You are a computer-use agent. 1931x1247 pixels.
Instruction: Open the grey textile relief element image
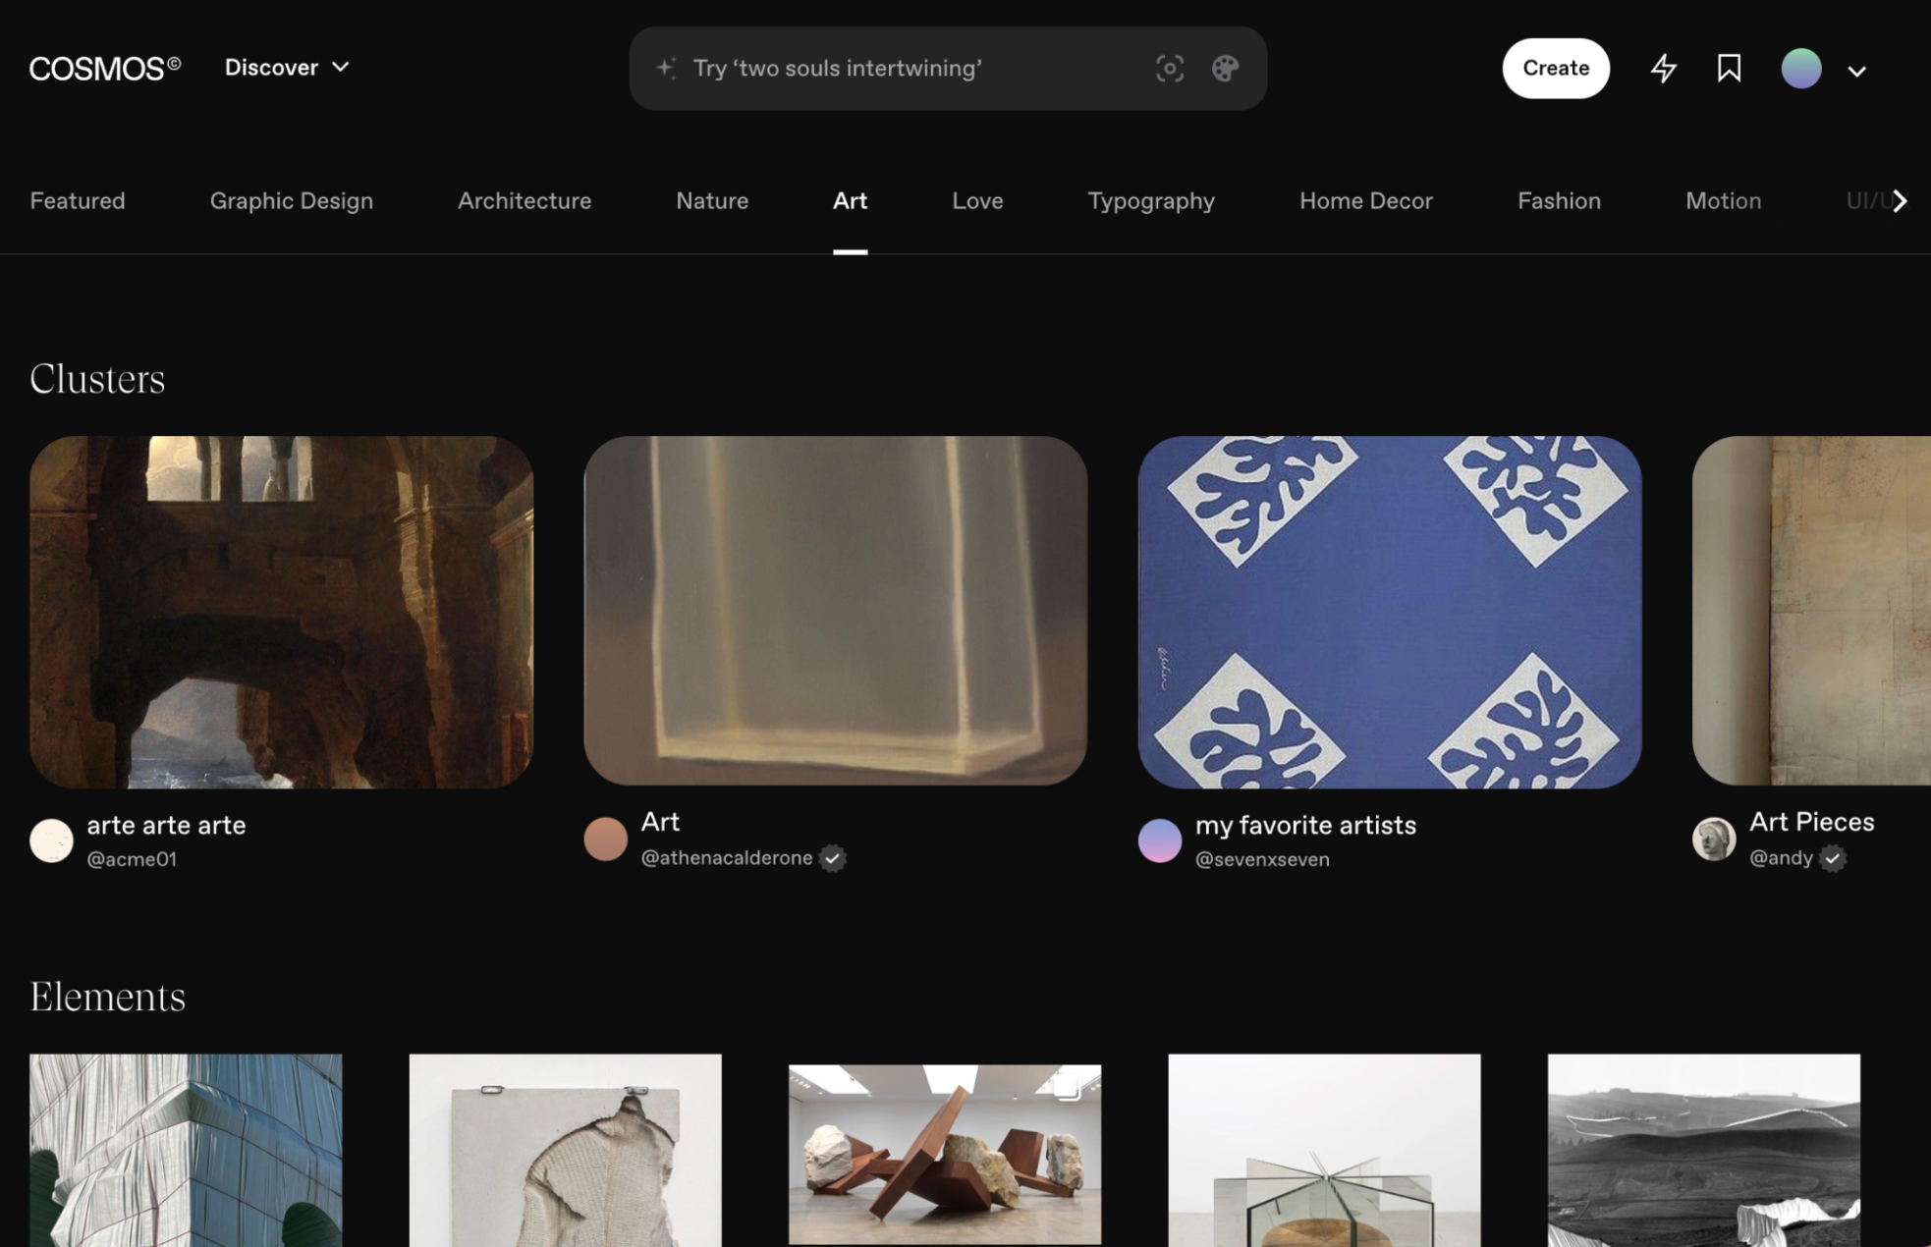tap(565, 1150)
